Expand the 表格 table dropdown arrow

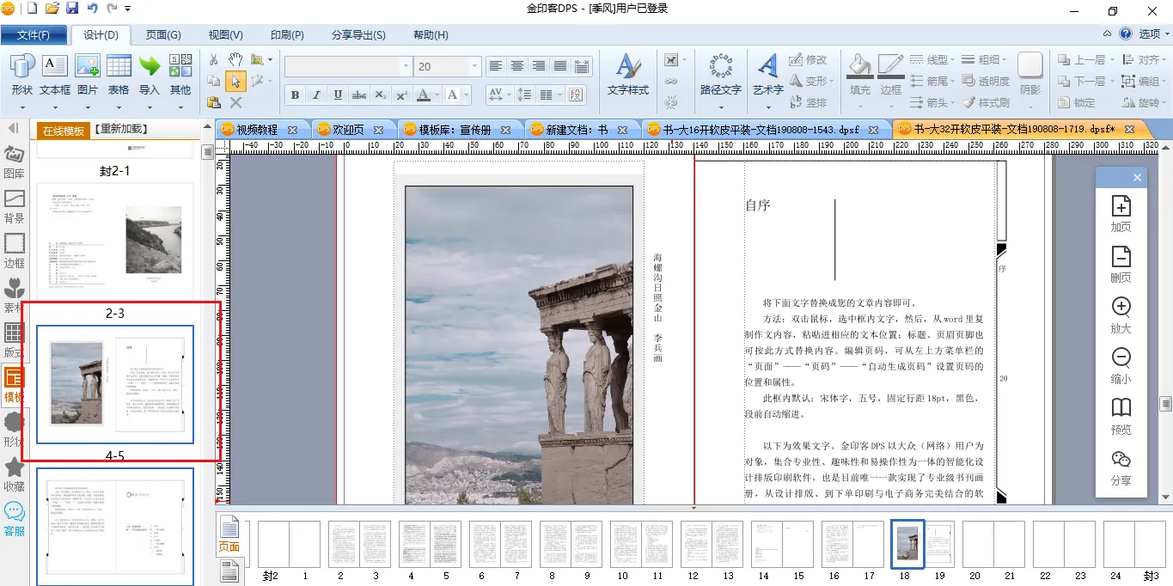tap(119, 108)
